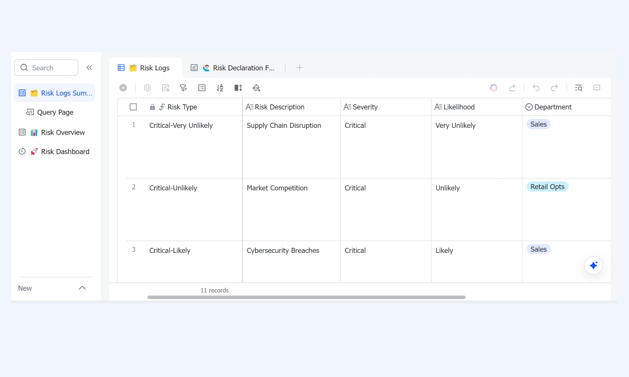The width and height of the screenshot is (629, 377).
Task: Undo the last action
Action: point(536,88)
